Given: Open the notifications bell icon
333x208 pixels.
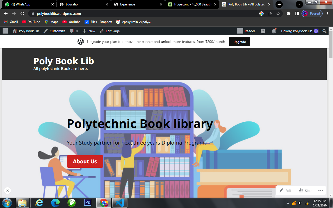Looking at the screenshot, I should click(274, 31).
